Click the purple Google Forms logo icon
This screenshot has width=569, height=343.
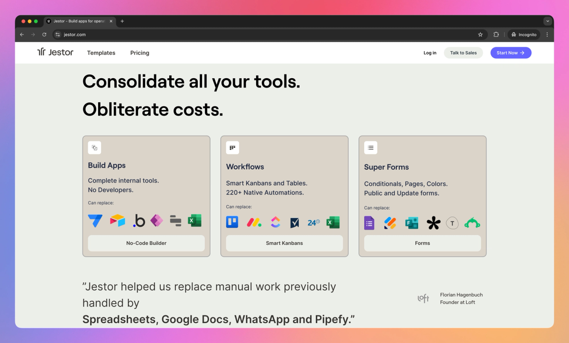pyautogui.click(x=369, y=223)
